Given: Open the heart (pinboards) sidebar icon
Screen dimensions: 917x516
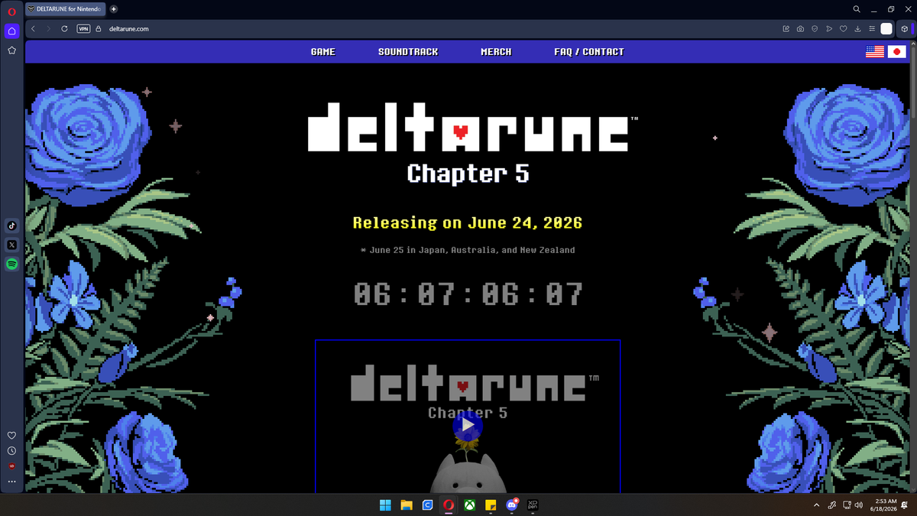Looking at the screenshot, I should point(11,435).
